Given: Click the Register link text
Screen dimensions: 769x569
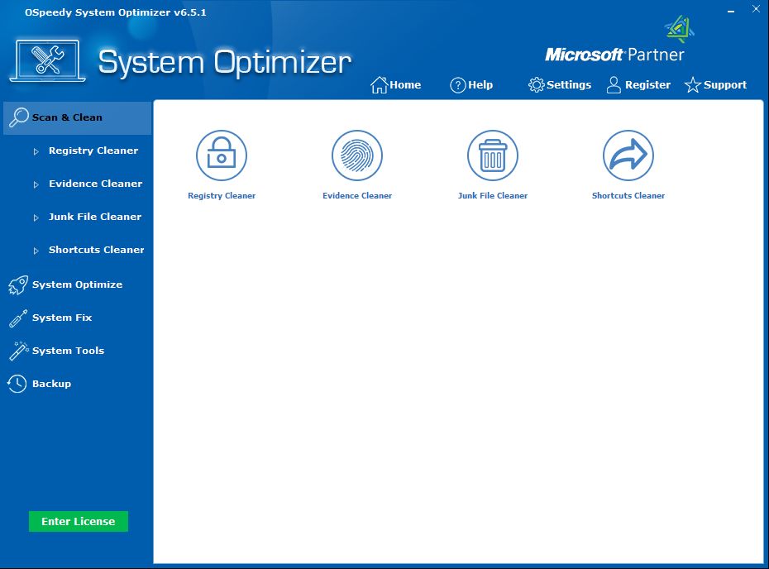Looking at the screenshot, I should [647, 85].
